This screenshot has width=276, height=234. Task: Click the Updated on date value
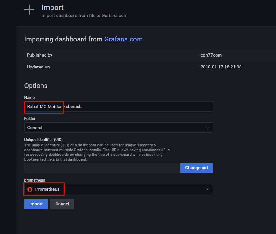[x=221, y=67]
